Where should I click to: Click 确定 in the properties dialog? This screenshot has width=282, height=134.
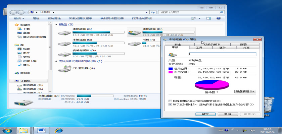[205, 114]
